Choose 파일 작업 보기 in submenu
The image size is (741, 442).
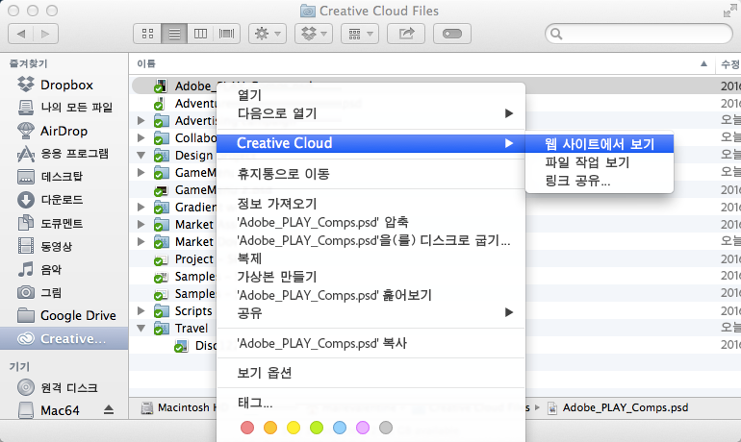pyautogui.click(x=600, y=162)
